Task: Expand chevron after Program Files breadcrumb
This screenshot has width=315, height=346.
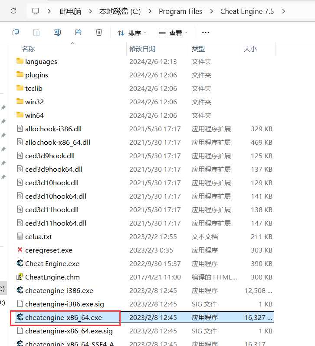Action: tap(211, 11)
